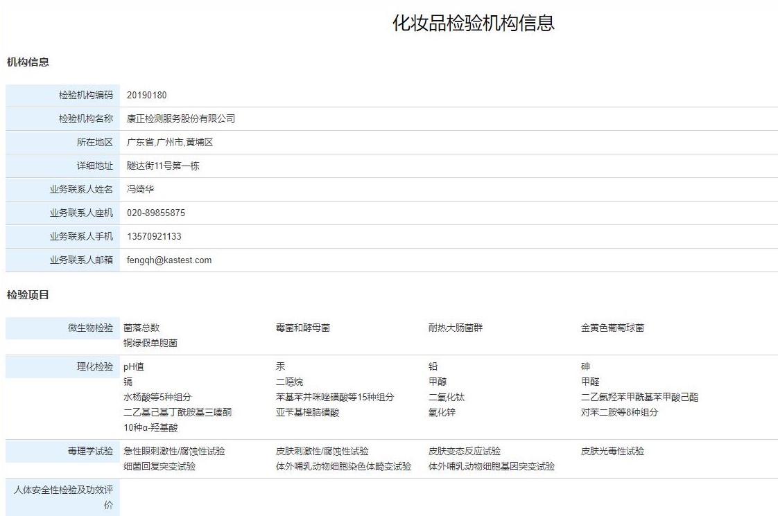The height and width of the screenshot is (516, 778).
Task: Select test item pH值
Action: pyautogui.click(x=133, y=367)
